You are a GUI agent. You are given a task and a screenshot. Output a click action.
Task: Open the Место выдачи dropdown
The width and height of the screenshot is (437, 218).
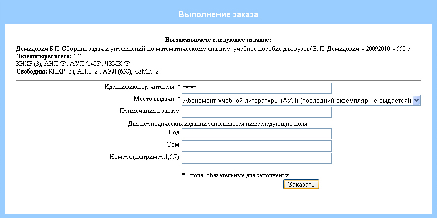301,100
